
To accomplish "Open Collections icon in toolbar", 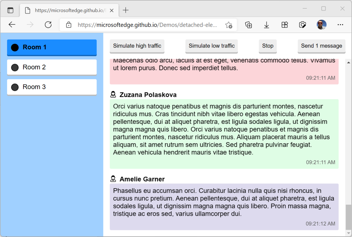I will coord(248,25).
